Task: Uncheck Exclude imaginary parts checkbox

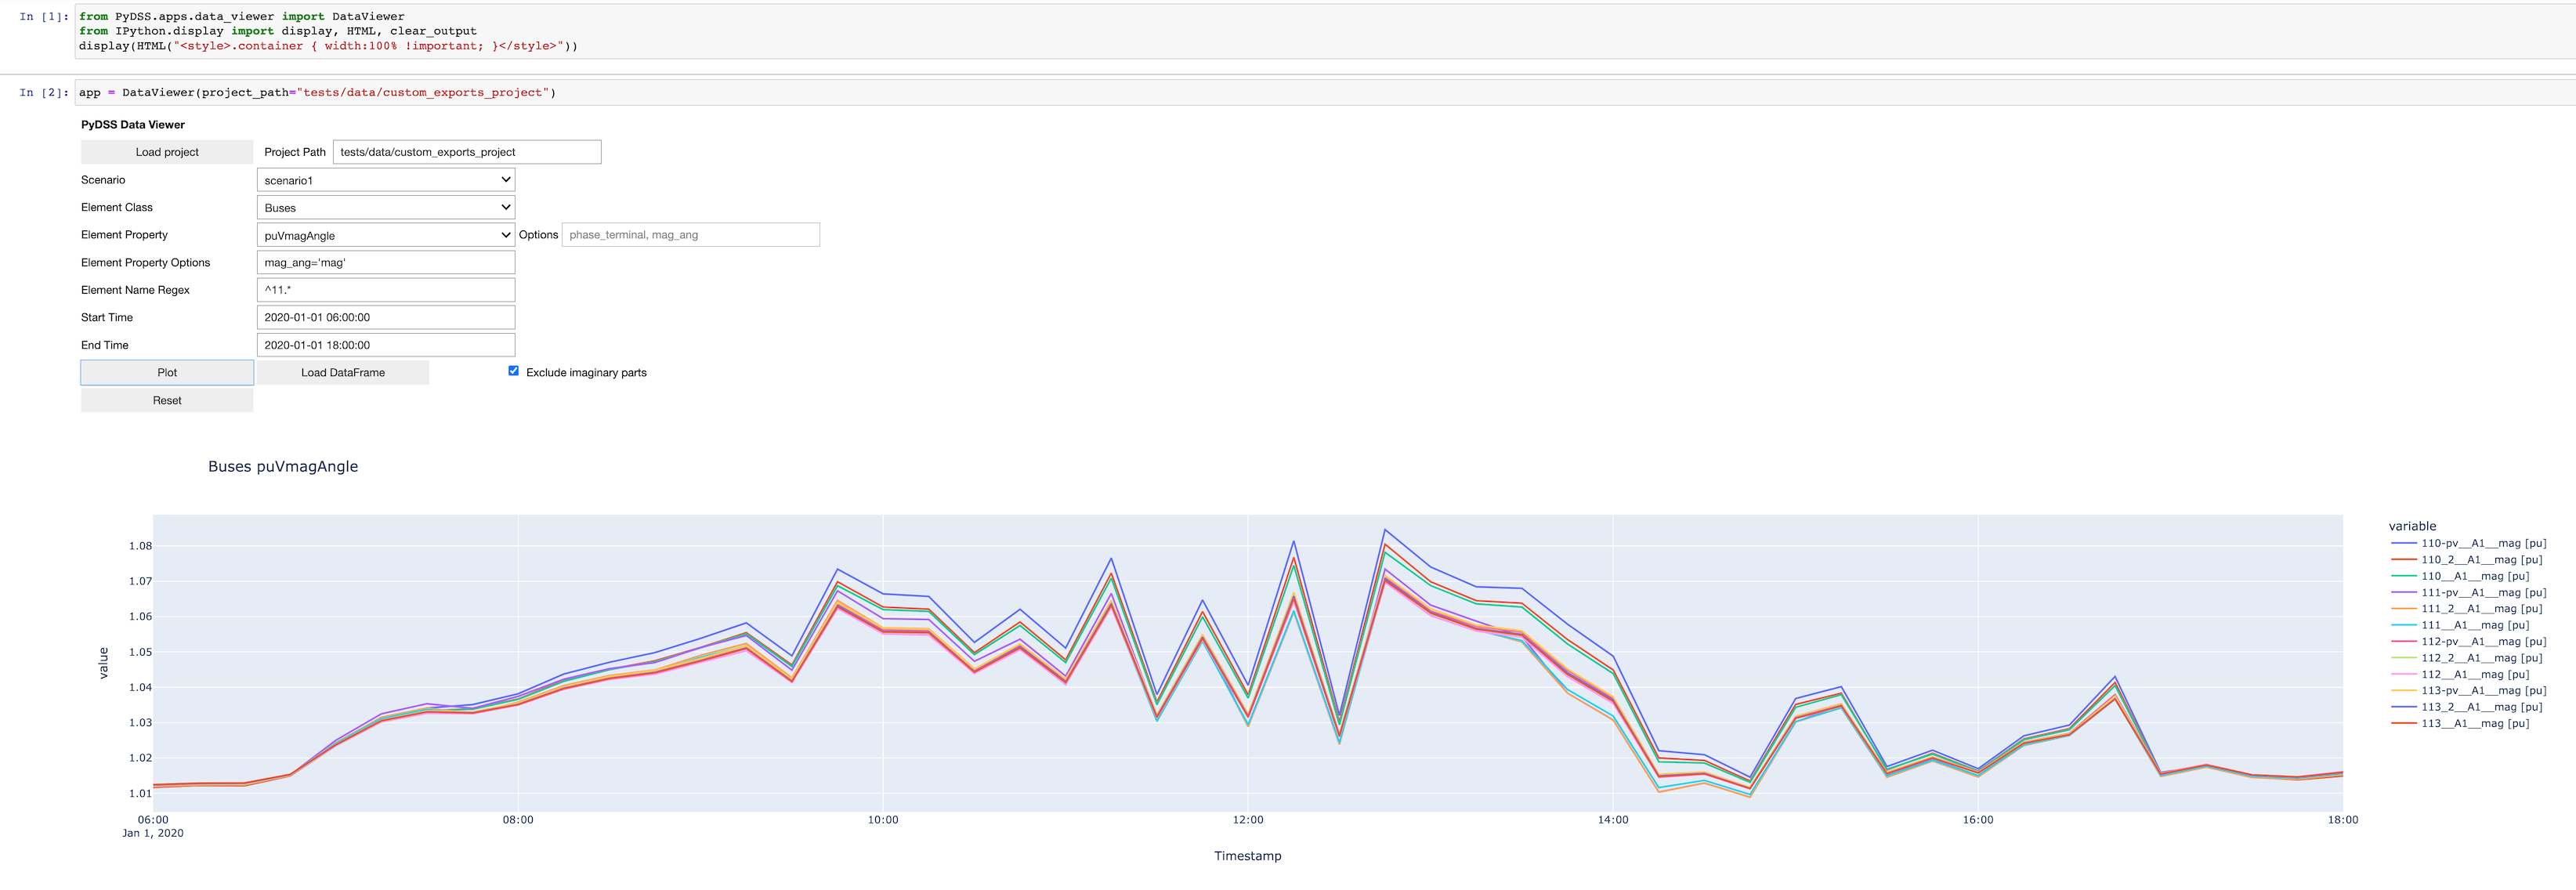Action: 514,371
